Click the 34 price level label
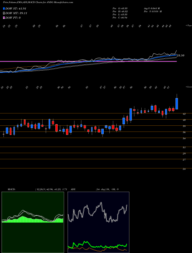The height and width of the screenshot is (253, 192). pyautogui.click(x=184, y=138)
